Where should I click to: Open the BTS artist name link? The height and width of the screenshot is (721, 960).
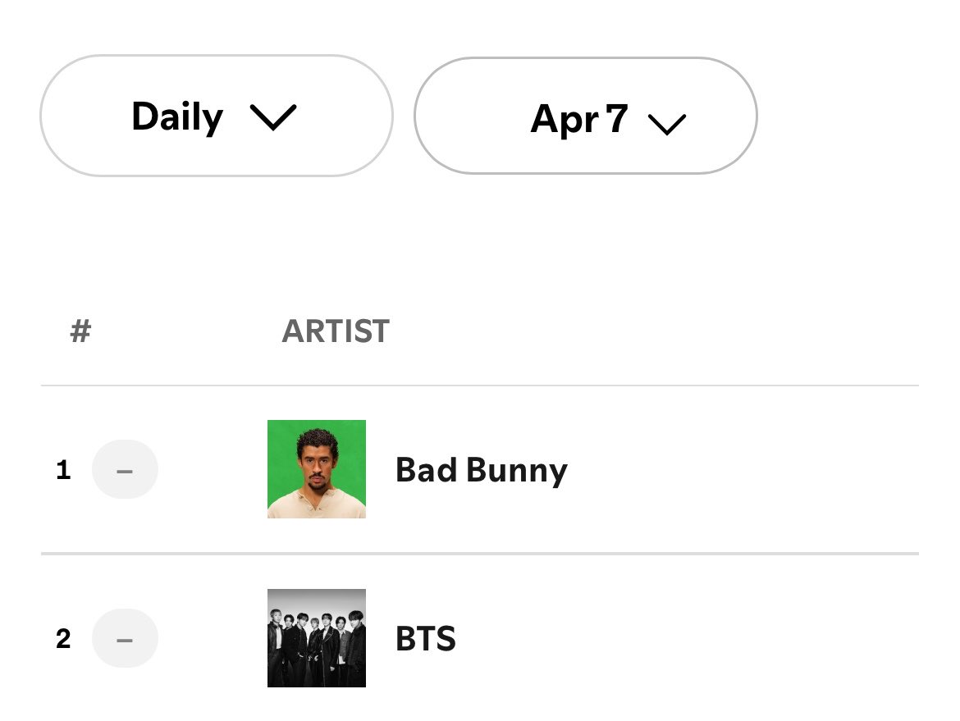coord(425,638)
